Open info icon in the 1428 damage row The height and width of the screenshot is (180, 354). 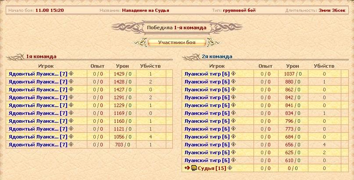(x=71, y=81)
